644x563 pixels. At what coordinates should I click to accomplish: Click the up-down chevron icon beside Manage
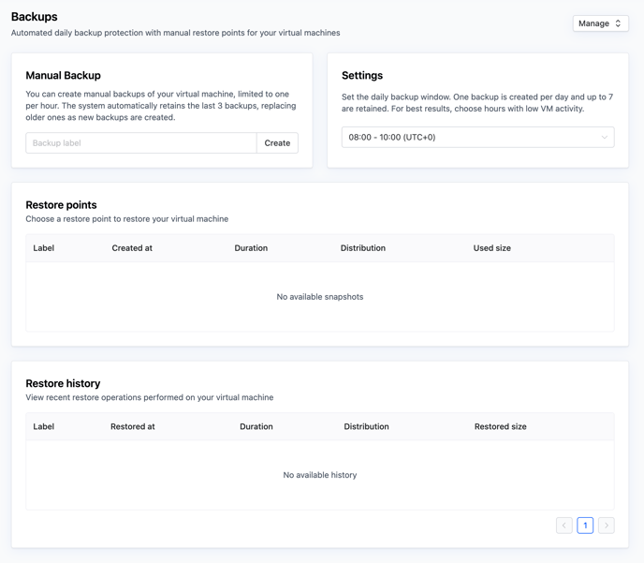618,23
